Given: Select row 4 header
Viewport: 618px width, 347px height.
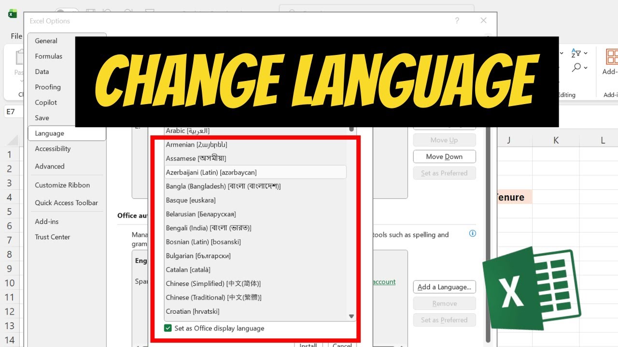Looking at the screenshot, I should tap(9, 198).
